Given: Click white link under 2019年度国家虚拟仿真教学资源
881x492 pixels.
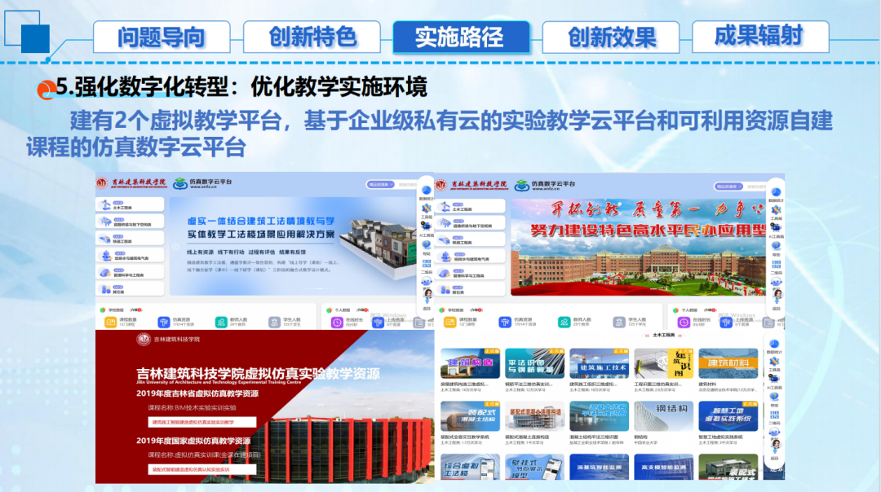Looking at the screenshot, I should point(202,469).
